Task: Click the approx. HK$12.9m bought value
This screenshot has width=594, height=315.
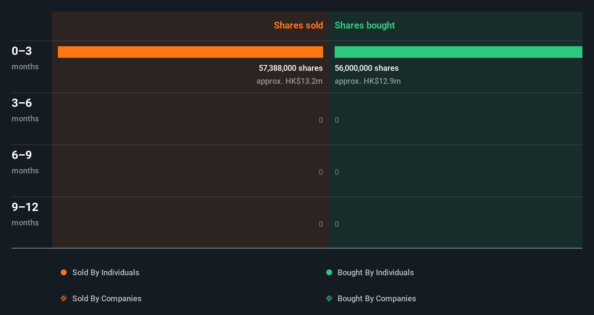Action: tap(368, 81)
